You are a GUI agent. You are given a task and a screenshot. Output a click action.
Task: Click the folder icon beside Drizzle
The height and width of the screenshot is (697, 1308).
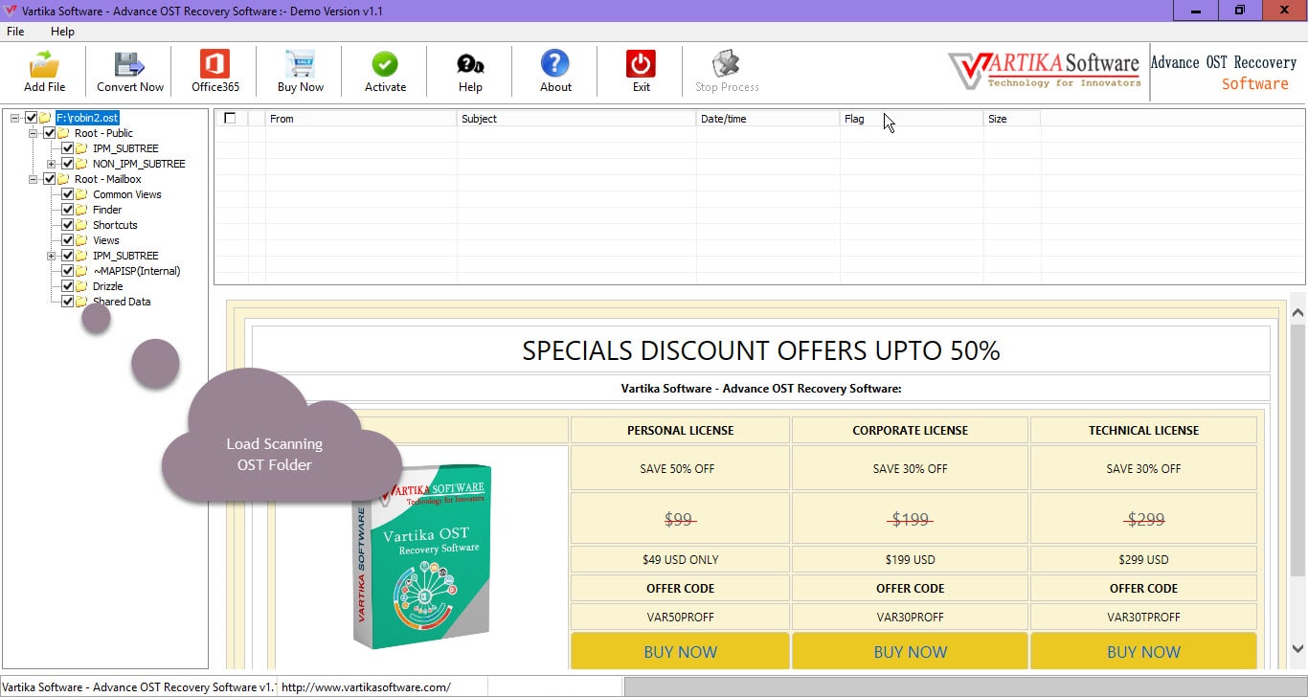[x=82, y=286]
